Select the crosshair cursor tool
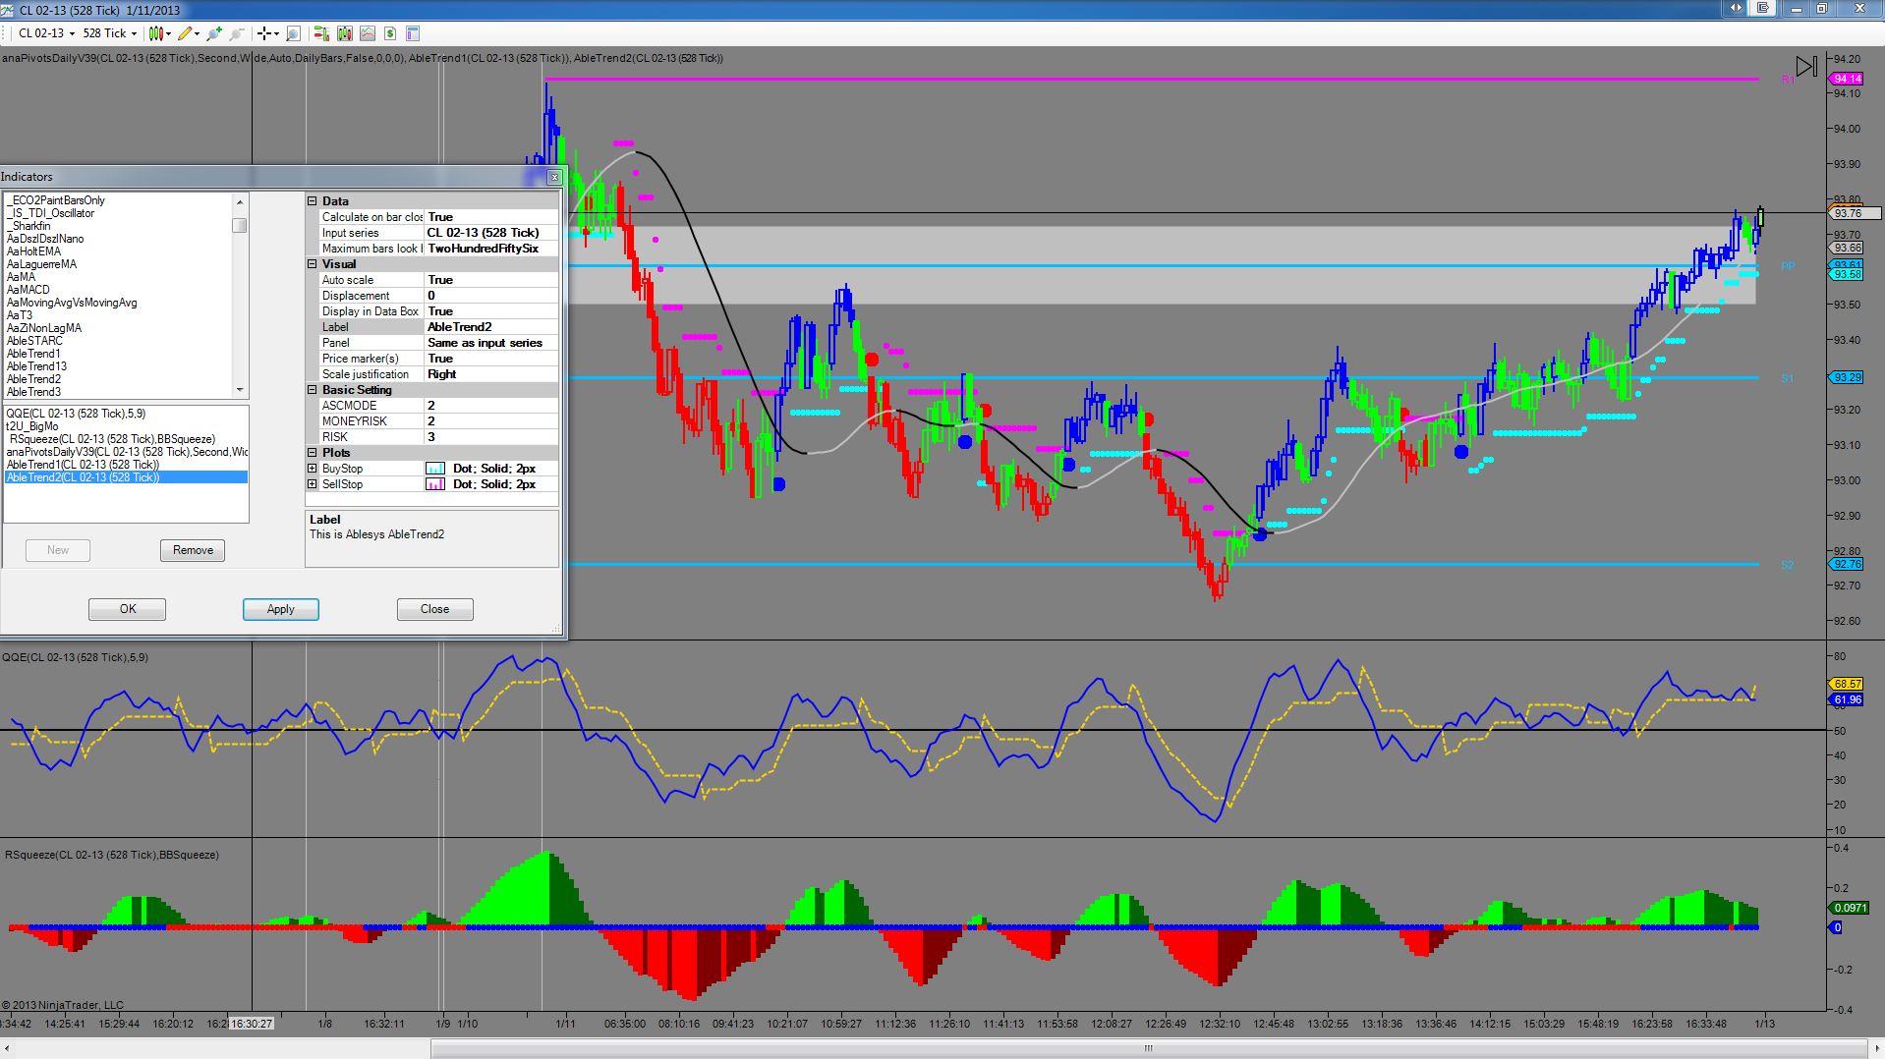 pos(264,33)
